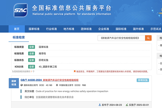
Task: Click the standard search input field
Action: pos(121,38)
